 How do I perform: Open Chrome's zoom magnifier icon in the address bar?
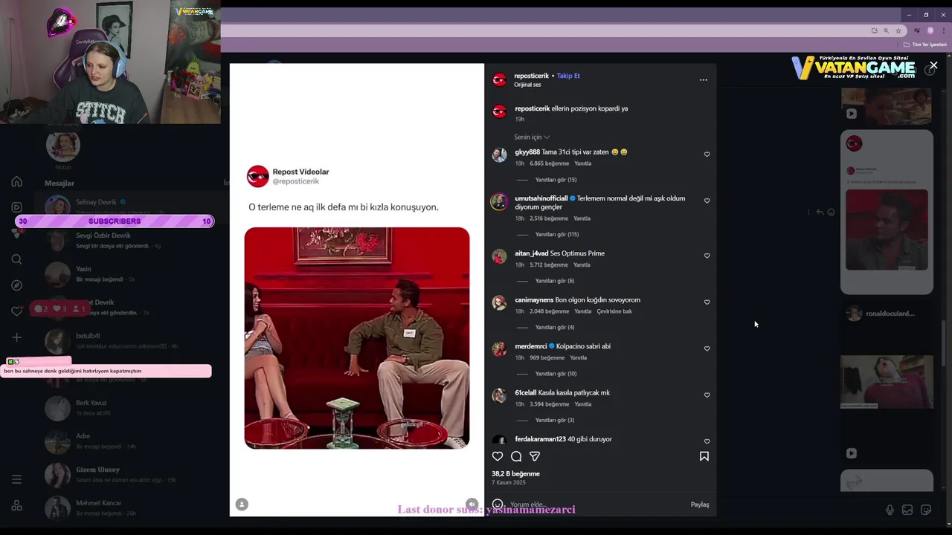pyautogui.click(x=886, y=30)
